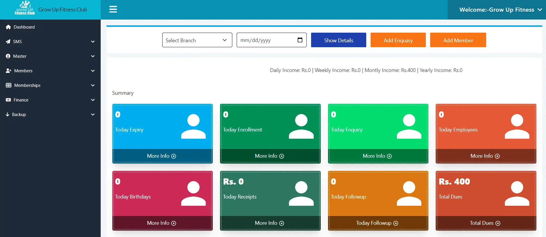Click the Add Member button

(x=458, y=40)
